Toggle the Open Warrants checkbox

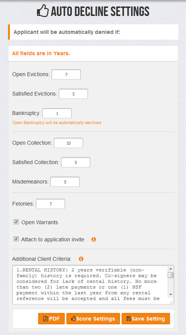click(x=16, y=222)
